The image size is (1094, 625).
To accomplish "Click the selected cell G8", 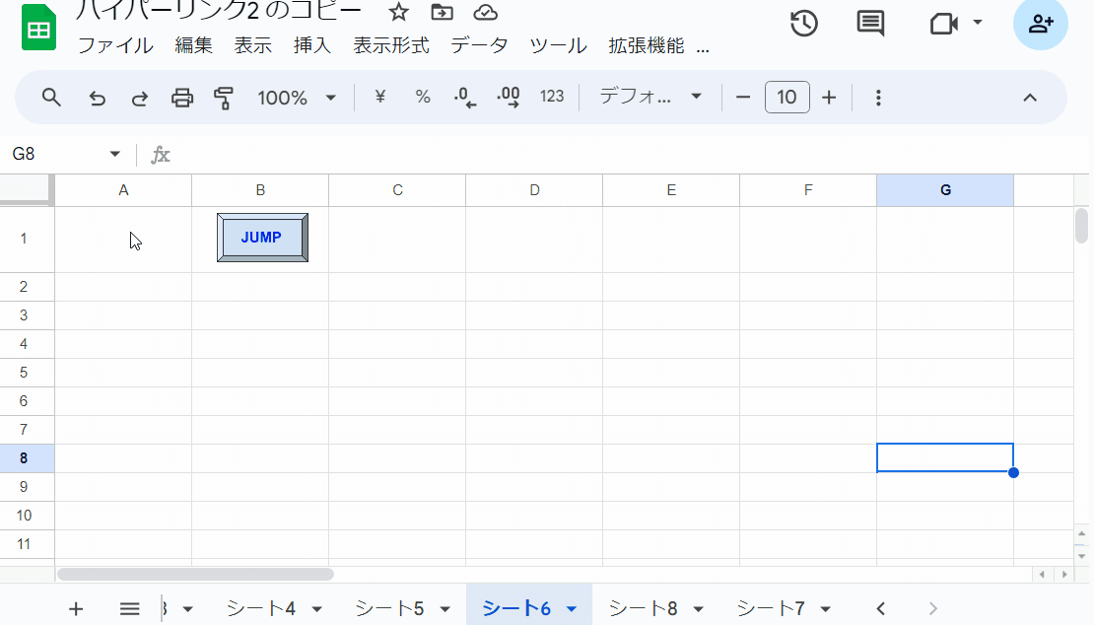I will pyautogui.click(x=945, y=457).
